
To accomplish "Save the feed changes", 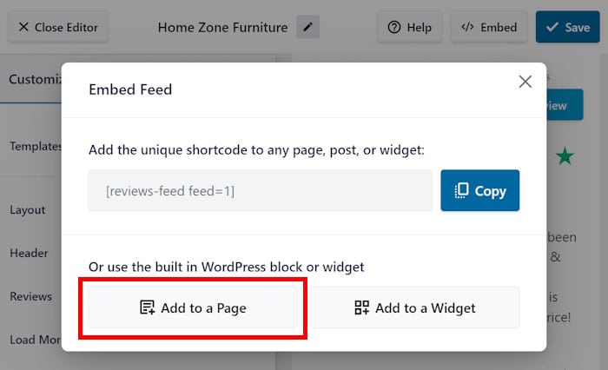I will (567, 27).
